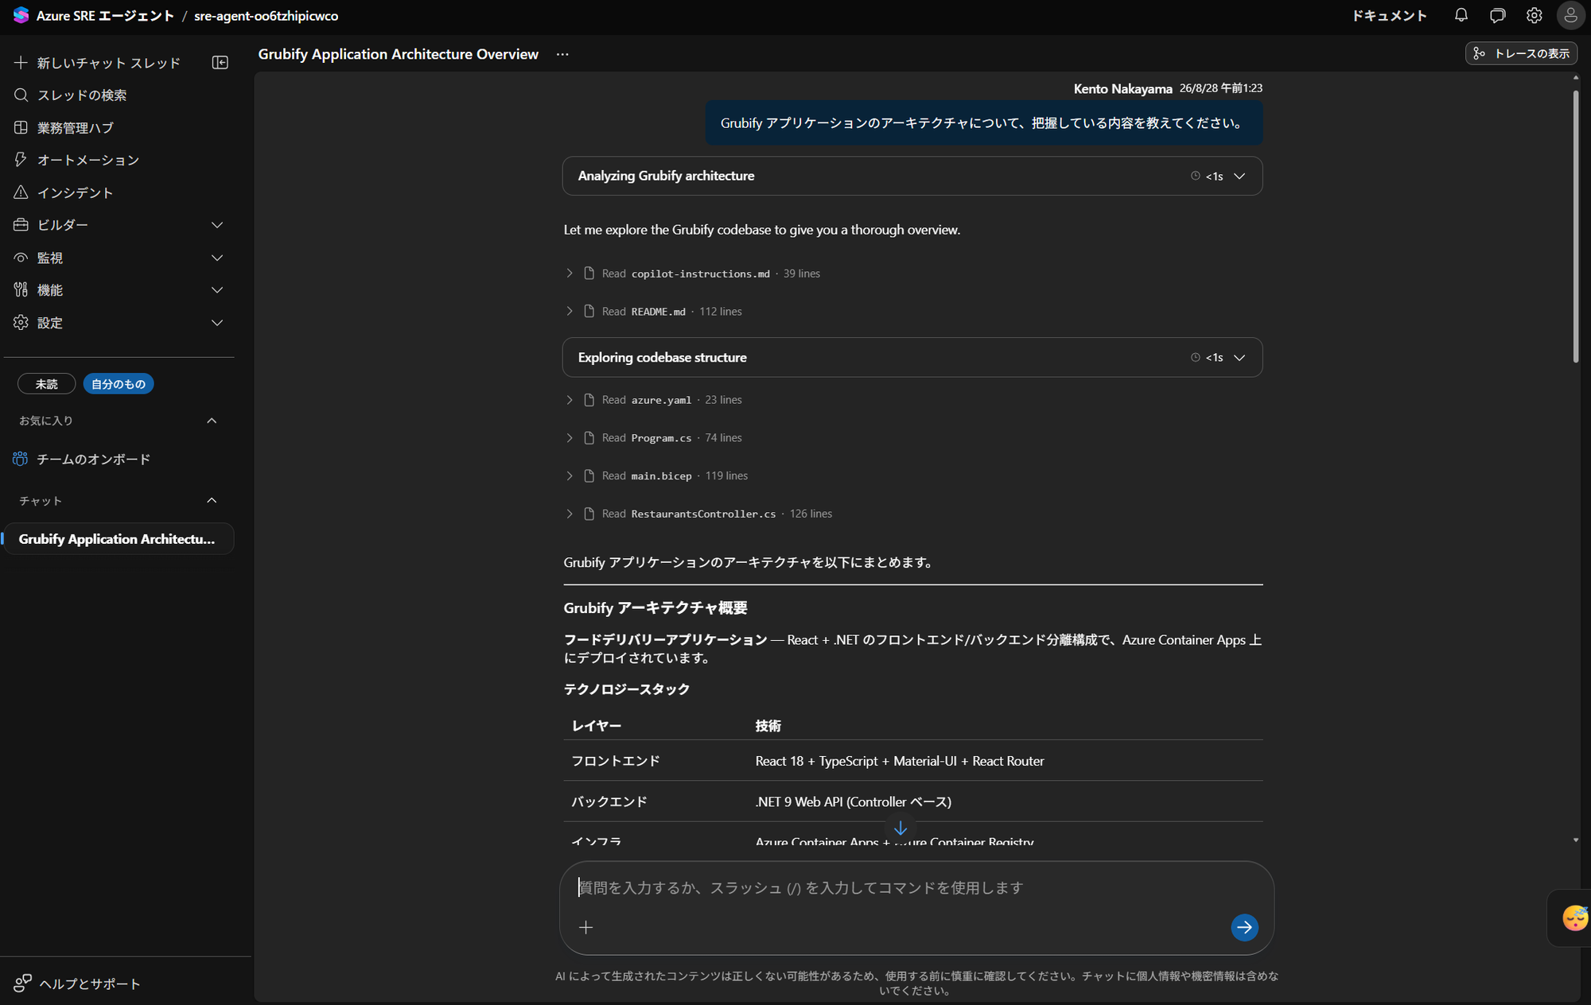Screen dimensions: 1591x1005
Task: Click the インシデント warning triangle icon
Action: pyautogui.click(x=21, y=192)
